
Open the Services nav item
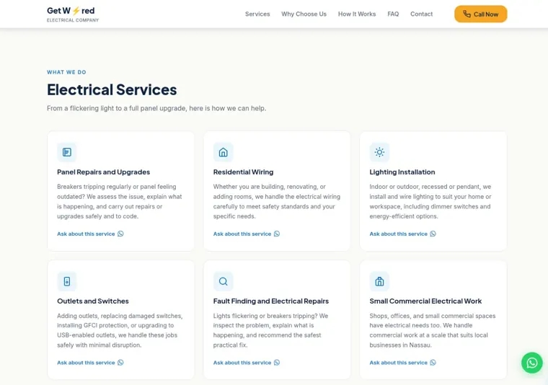257,14
